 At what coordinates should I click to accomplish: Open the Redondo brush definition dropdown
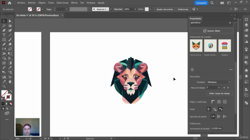coord(111,9)
